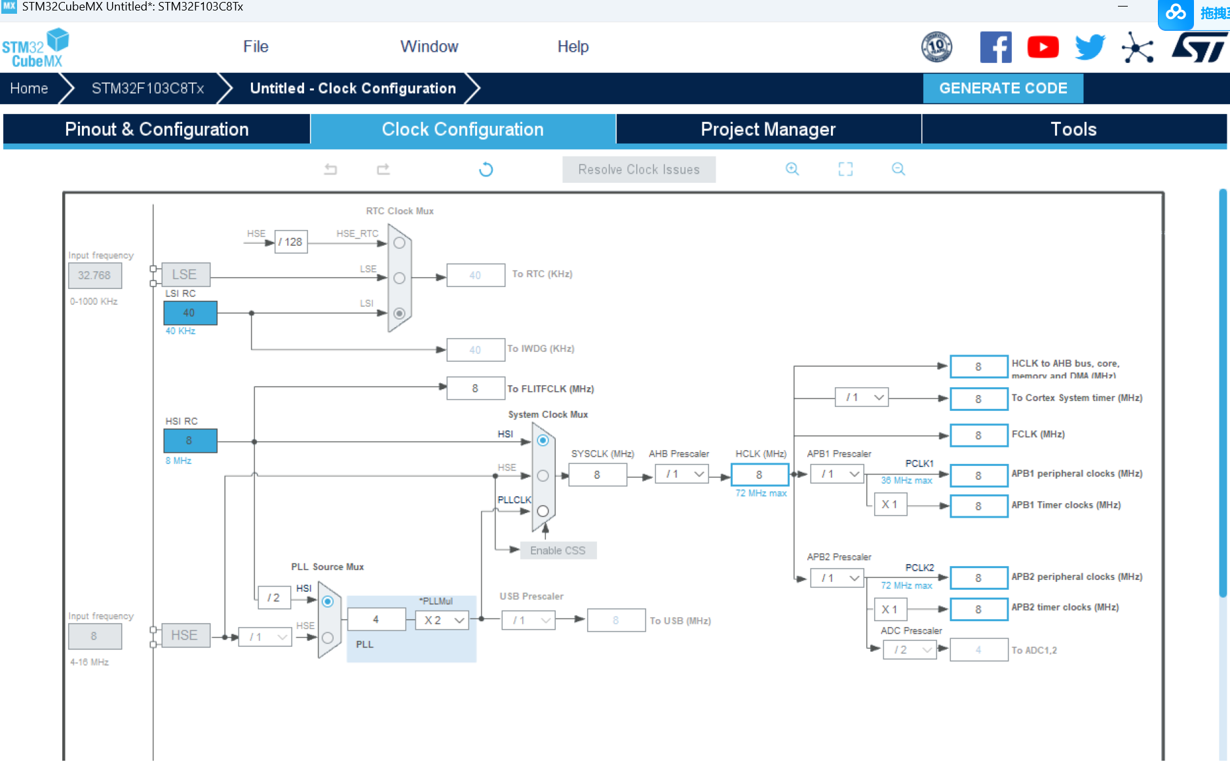
Task: Click the ST logo
Action: [x=1199, y=47]
